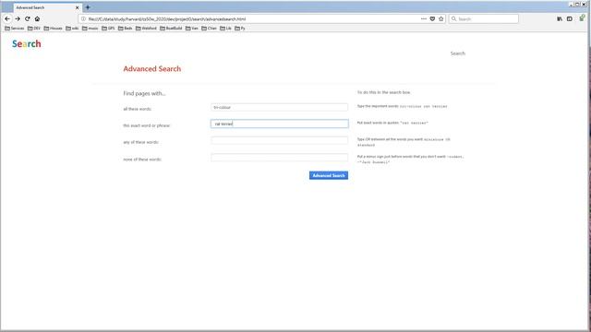
Task: Focus the browser toolbar Search box
Action: point(484,18)
